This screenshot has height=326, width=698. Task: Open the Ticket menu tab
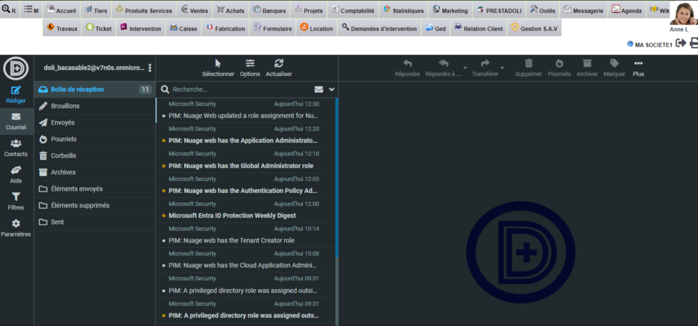99,28
